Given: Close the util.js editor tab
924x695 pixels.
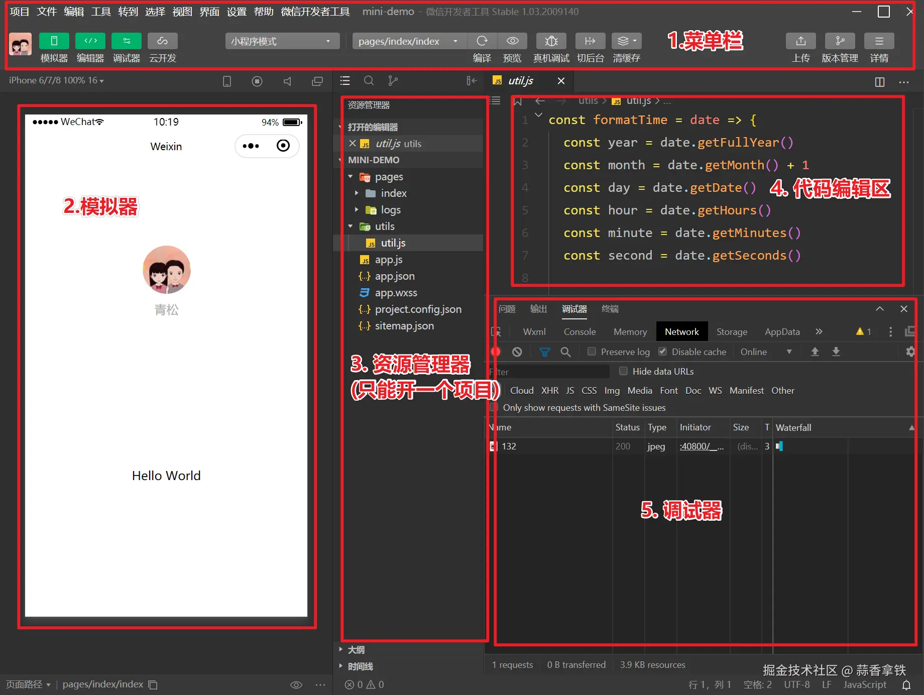Looking at the screenshot, I should coord(561,81).
